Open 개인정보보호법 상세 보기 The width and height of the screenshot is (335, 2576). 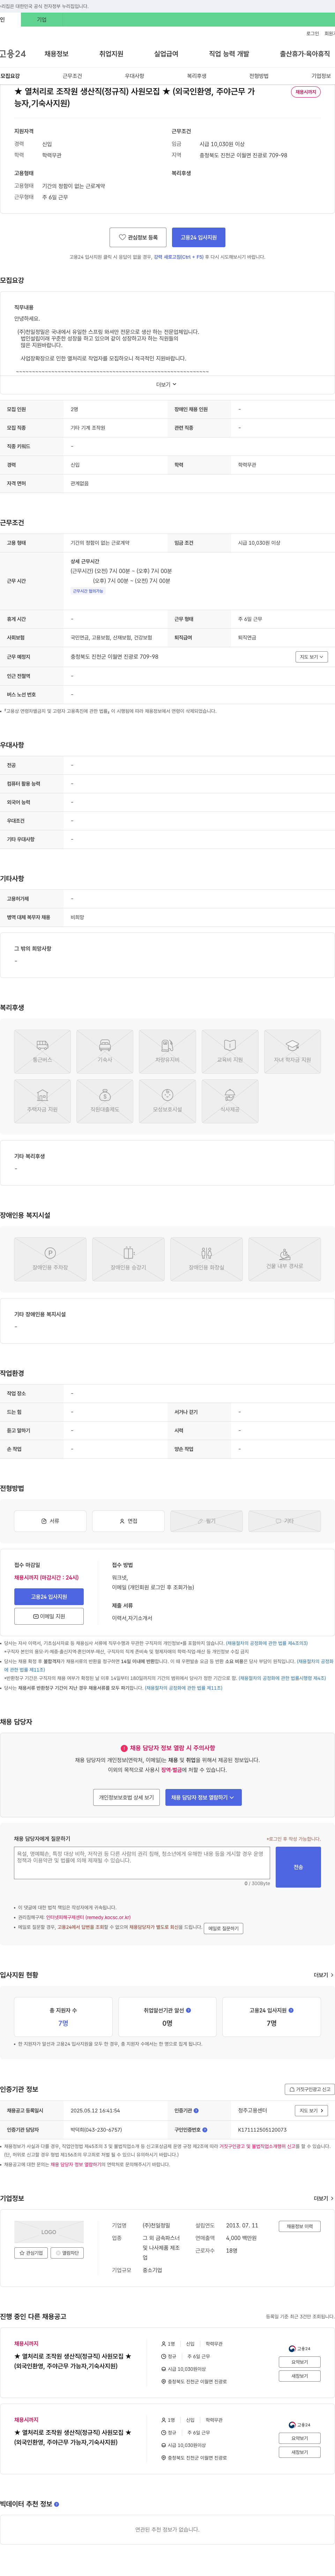tap(127, 1797)
